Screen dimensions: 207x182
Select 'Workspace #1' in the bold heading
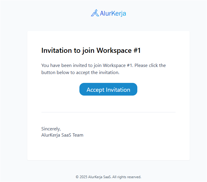[x=118, y=50]
